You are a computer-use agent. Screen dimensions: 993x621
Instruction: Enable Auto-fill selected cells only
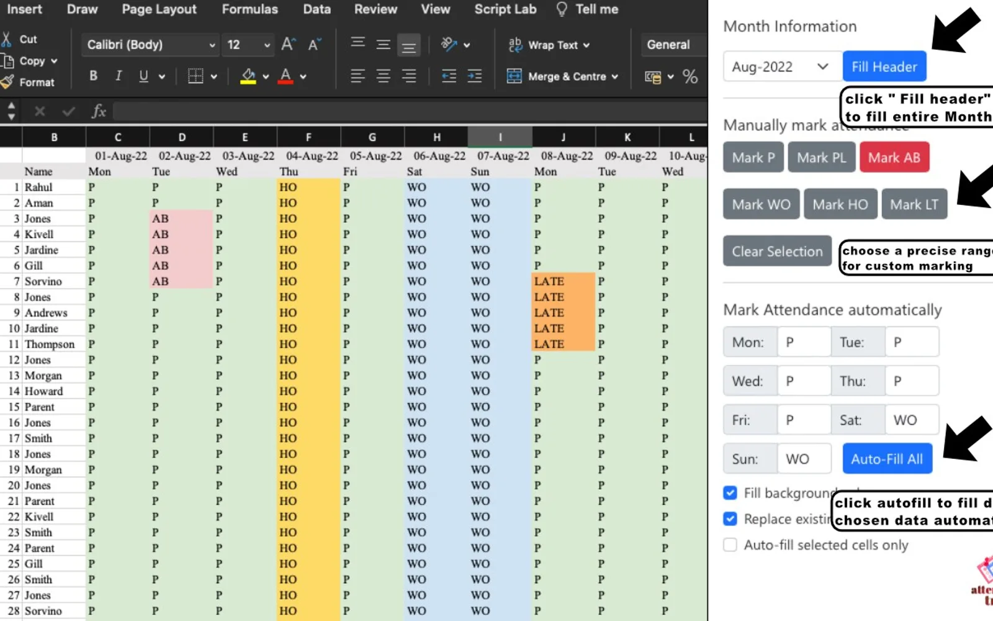(730, 545)
